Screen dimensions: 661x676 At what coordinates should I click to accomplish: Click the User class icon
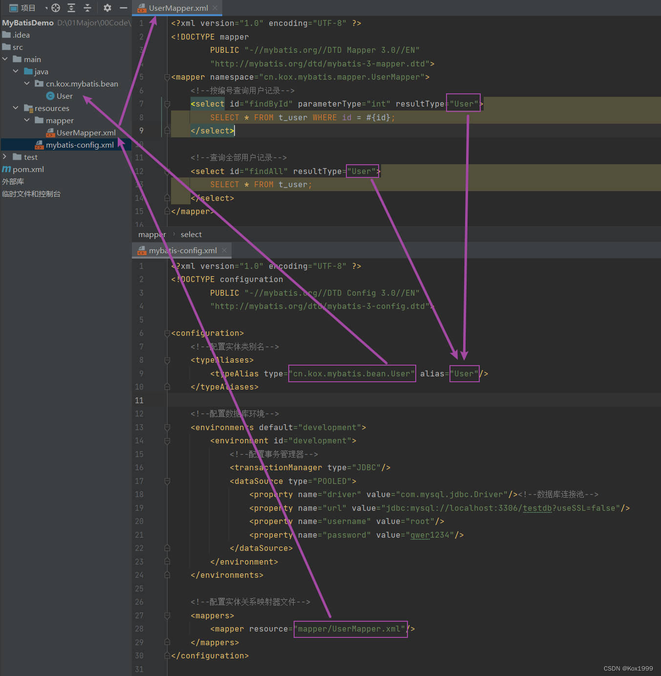tap(50, 96)
